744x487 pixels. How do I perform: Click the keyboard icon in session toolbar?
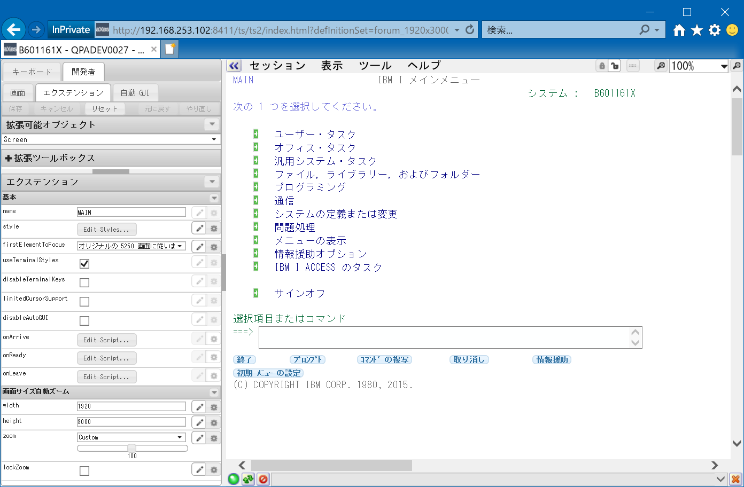[632, 66]
